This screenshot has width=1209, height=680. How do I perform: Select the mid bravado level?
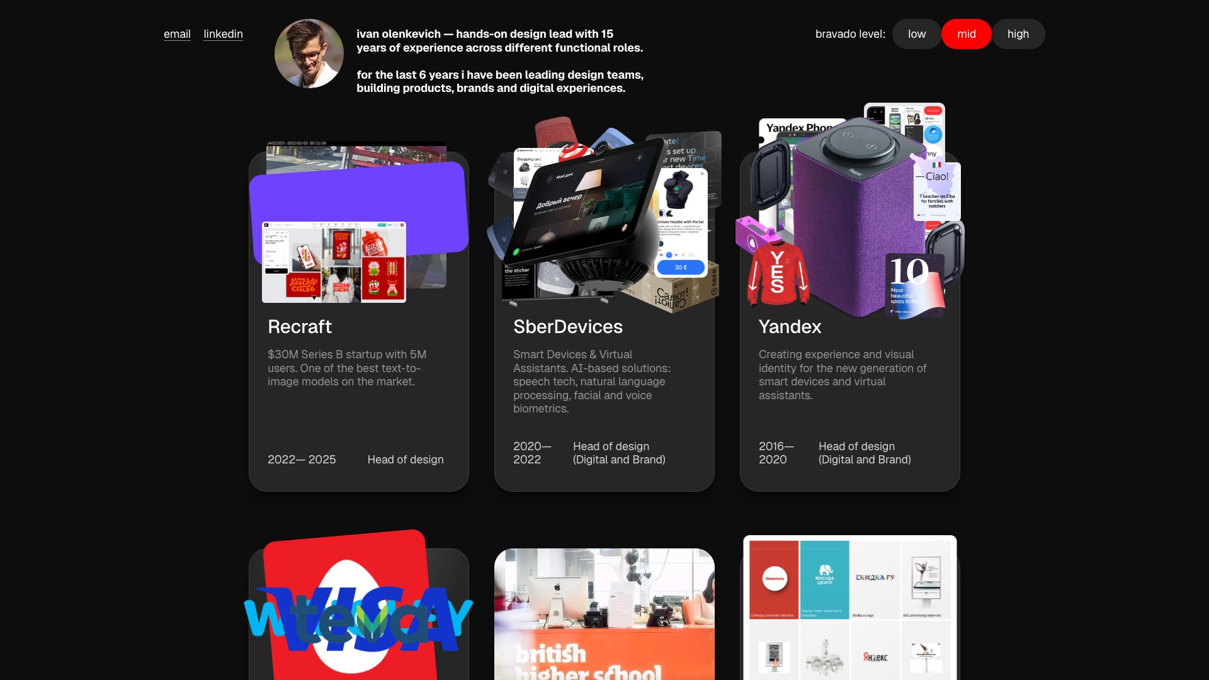(967, 34)
